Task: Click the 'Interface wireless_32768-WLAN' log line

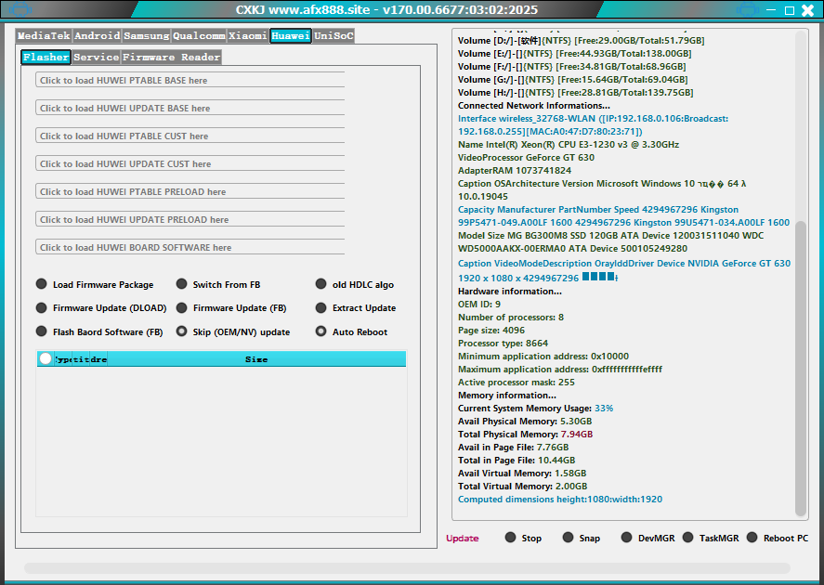Action: pos(593,125)
